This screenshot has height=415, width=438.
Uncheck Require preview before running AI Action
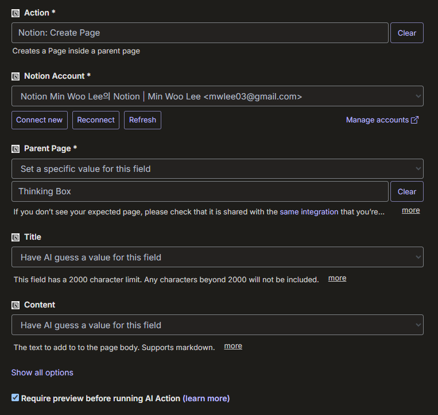click(x=15, y=398)
